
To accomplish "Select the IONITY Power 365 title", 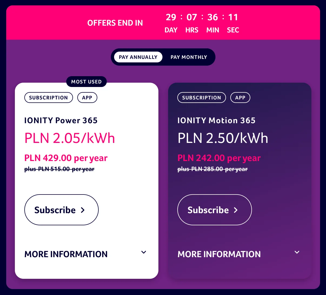I will (x=61, y=120).
